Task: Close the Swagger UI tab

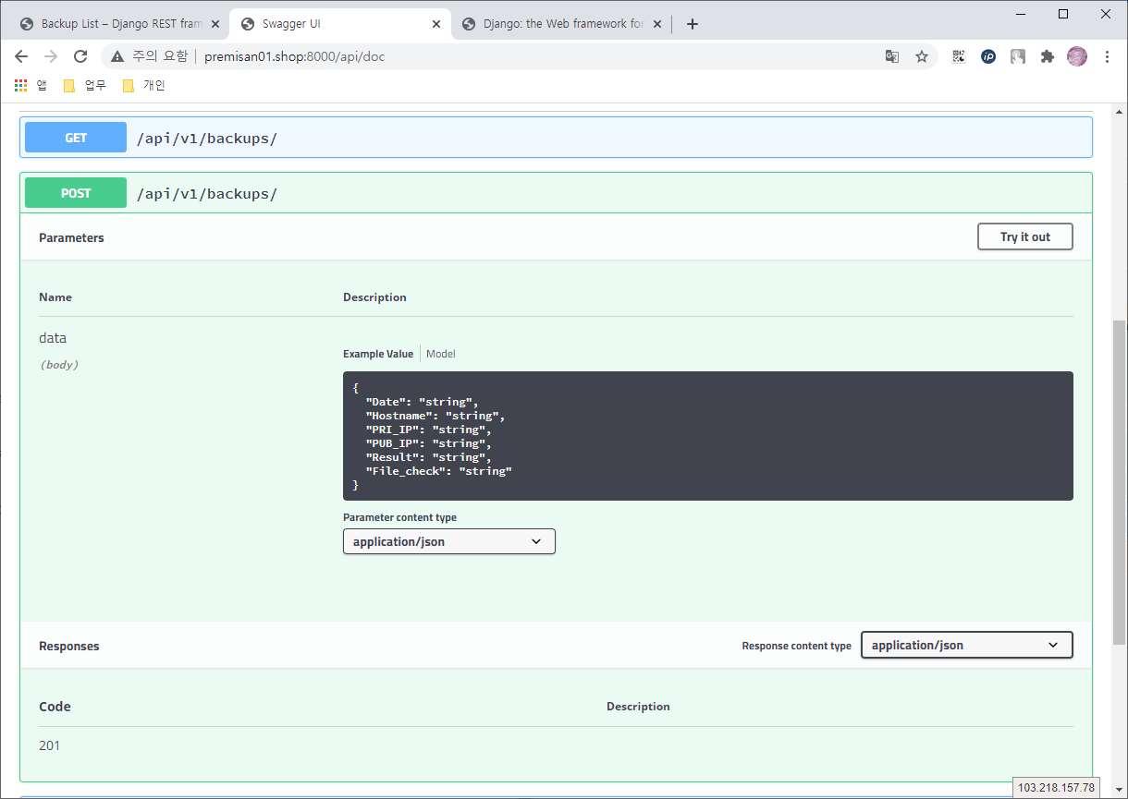Action: (x=436, y=24)
